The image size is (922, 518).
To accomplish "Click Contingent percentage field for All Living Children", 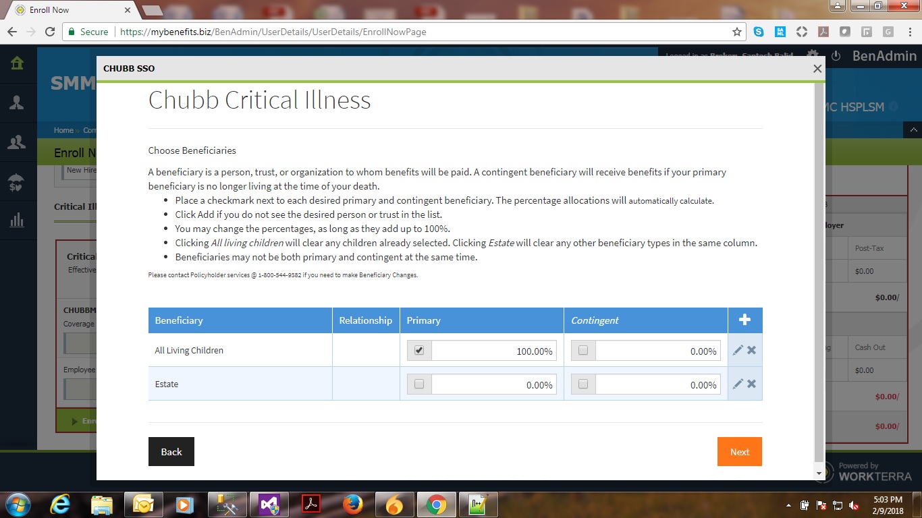I will point(658,351).
